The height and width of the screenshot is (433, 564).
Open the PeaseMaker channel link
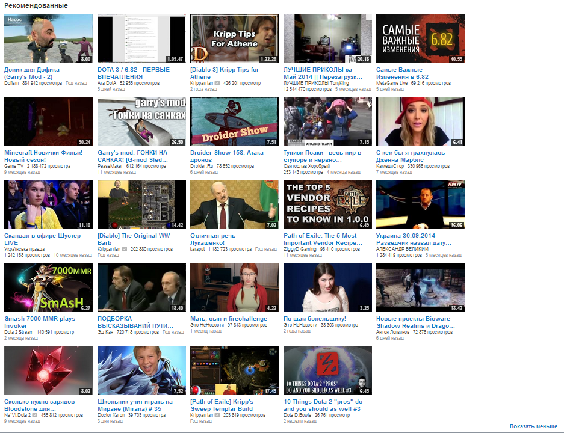110,166
